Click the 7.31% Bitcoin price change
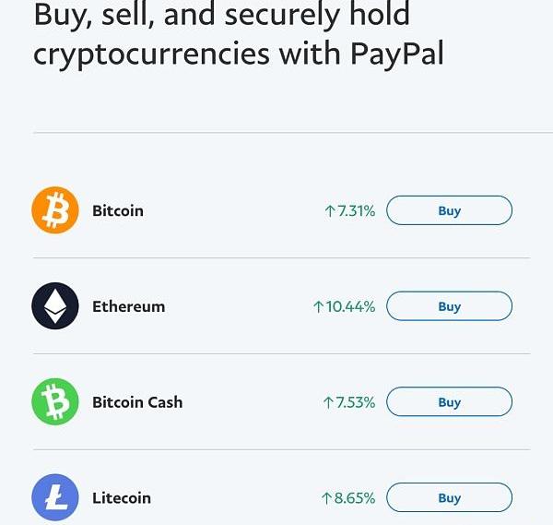 coord(356,211)
